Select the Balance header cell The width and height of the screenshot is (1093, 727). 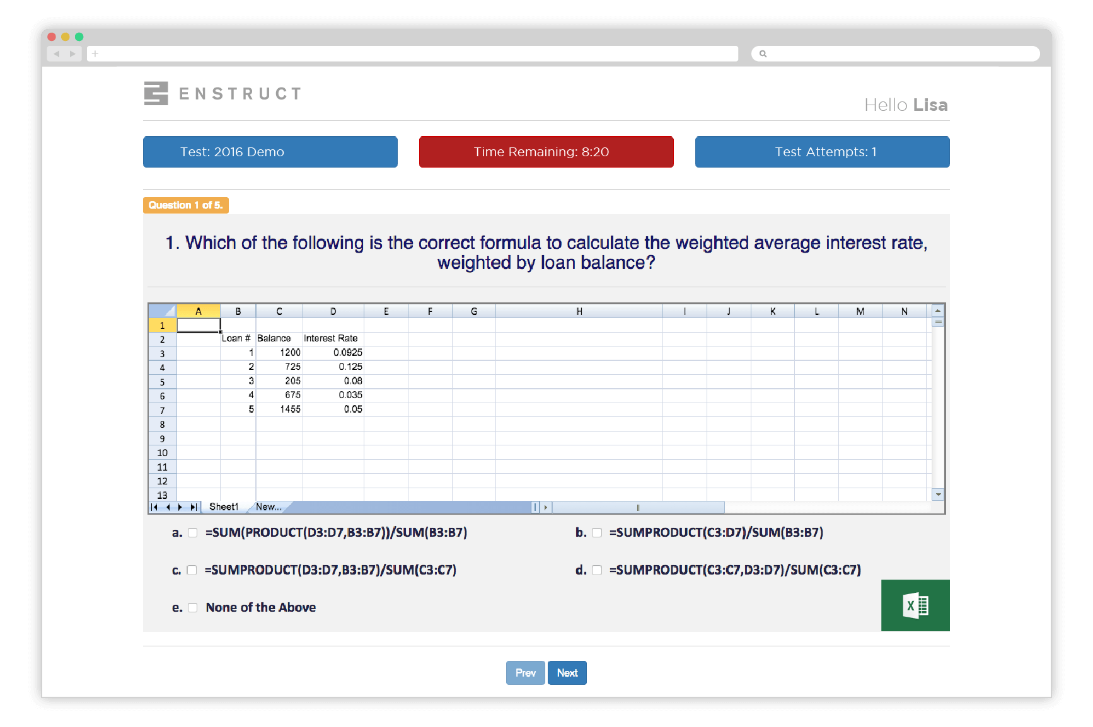coord(279,339)
